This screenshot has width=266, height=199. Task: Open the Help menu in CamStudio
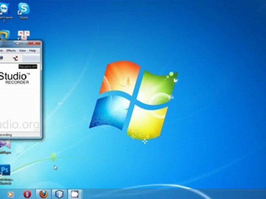[x=32, y=51]
